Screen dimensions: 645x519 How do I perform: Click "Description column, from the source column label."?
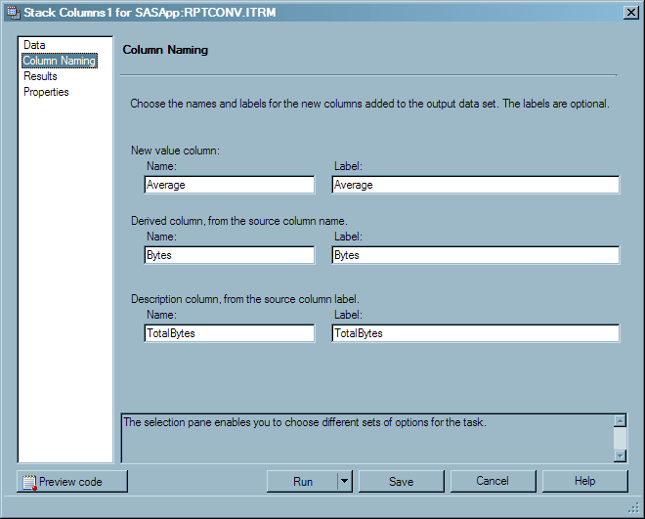coord(245,299)
